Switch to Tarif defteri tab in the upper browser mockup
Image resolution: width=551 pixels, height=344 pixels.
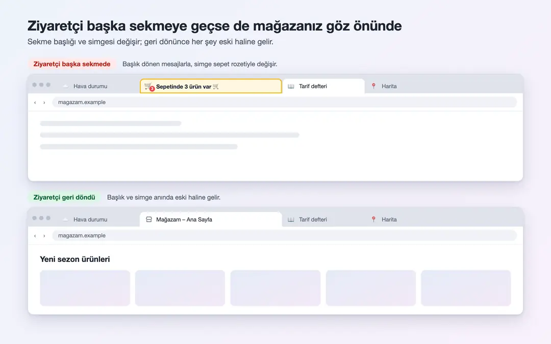323,86
